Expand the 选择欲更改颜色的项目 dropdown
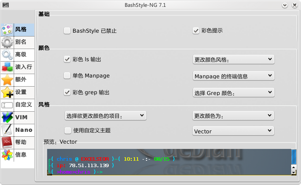 (x=106, y=116)
